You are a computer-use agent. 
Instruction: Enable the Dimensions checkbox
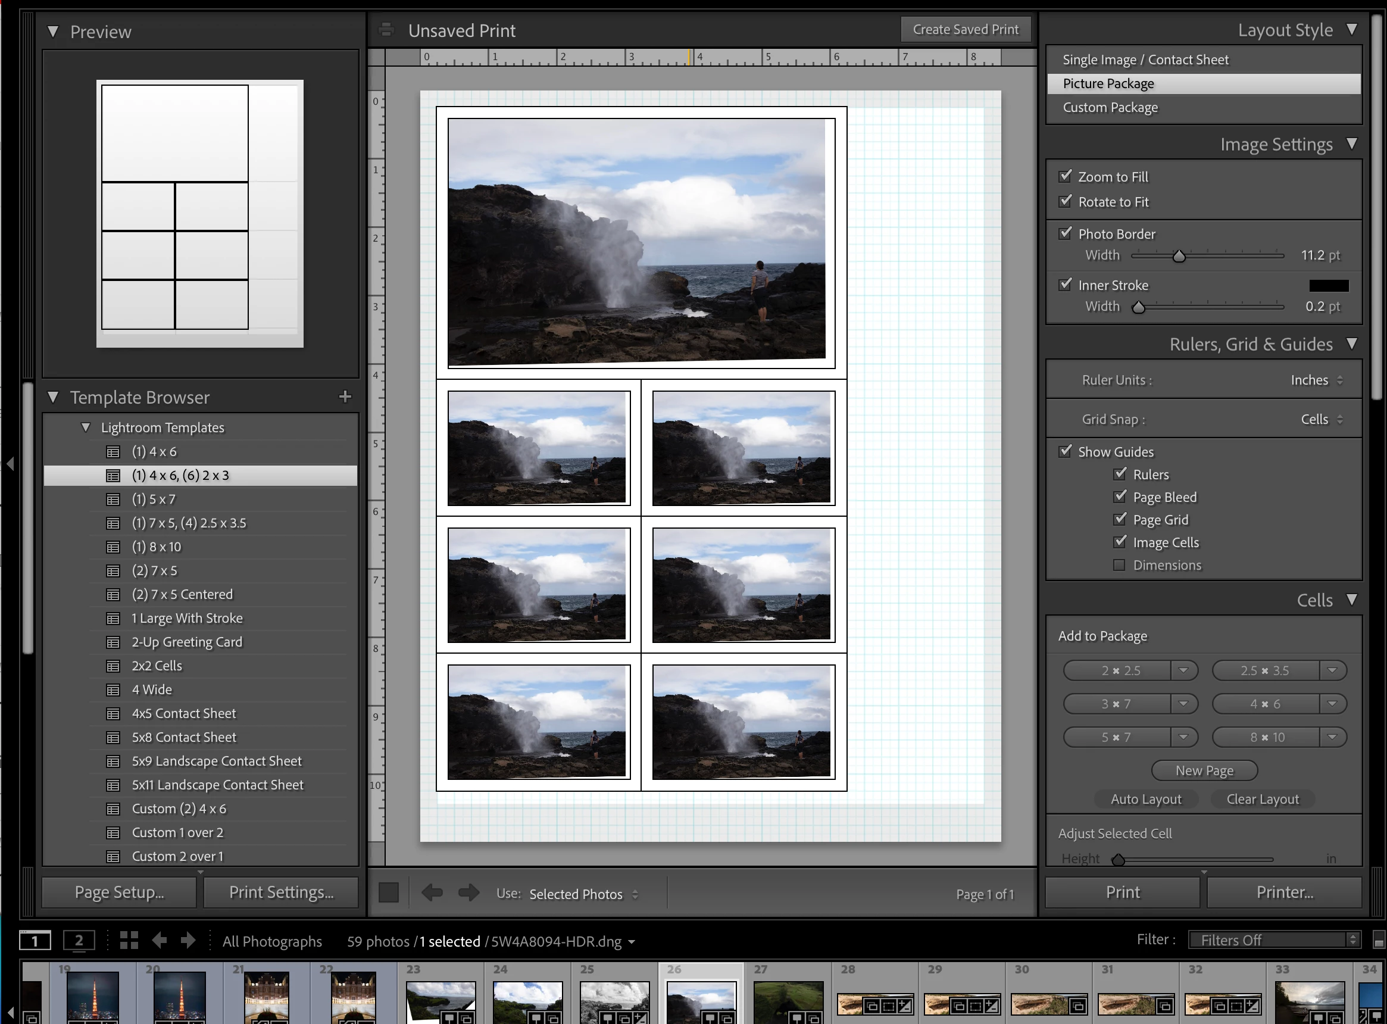(1119, 564)
